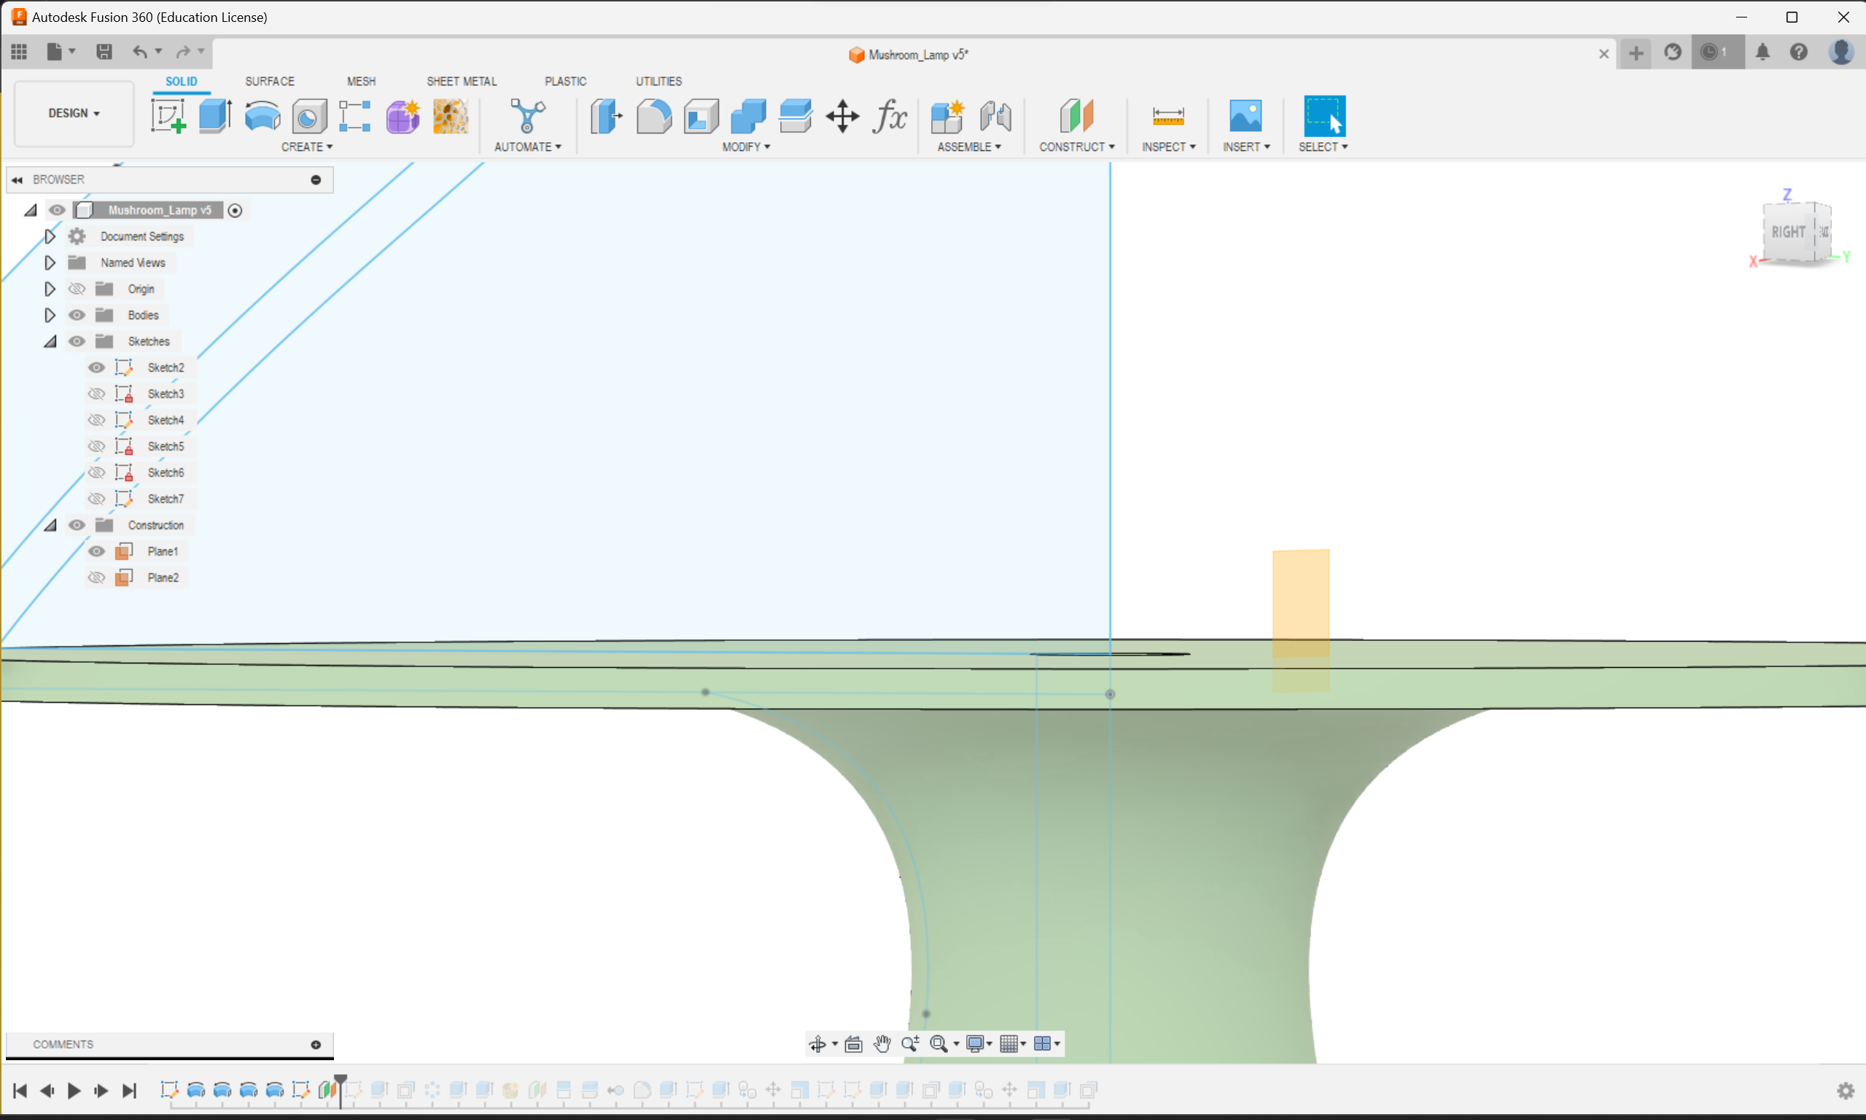The height and width of the screenshot is (1120, 1866).
Task: Hide the Sketch2 sketch
Action: coord(96,367)
